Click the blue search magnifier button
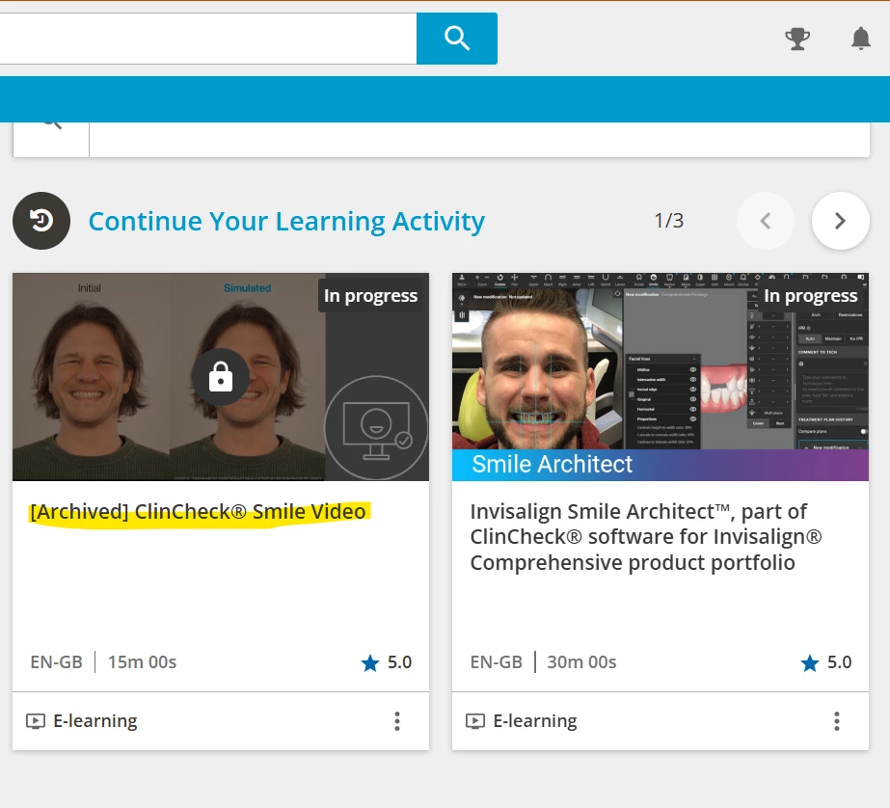This screenshot has width=890, height=808. (x=456, y=39)
